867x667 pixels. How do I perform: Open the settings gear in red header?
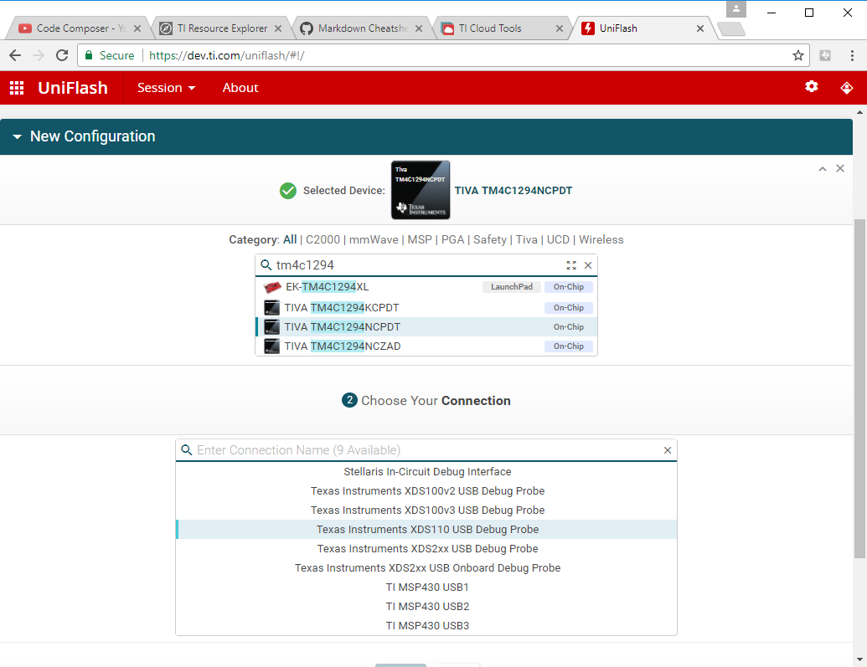coord(811,86)
